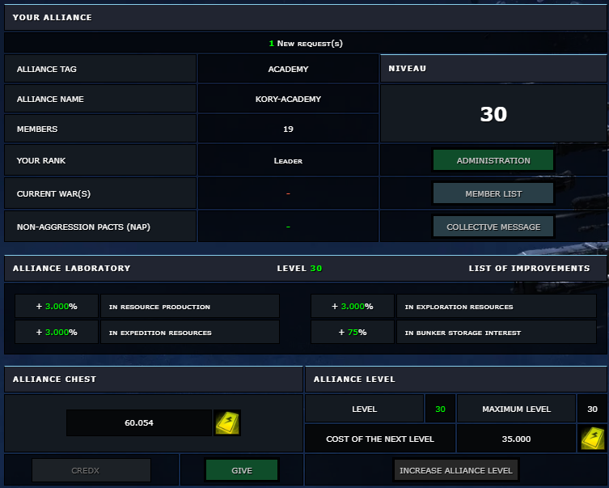
Task: Click the KORY-ACADEMY alliance name
Action: [x=288, y=99]
